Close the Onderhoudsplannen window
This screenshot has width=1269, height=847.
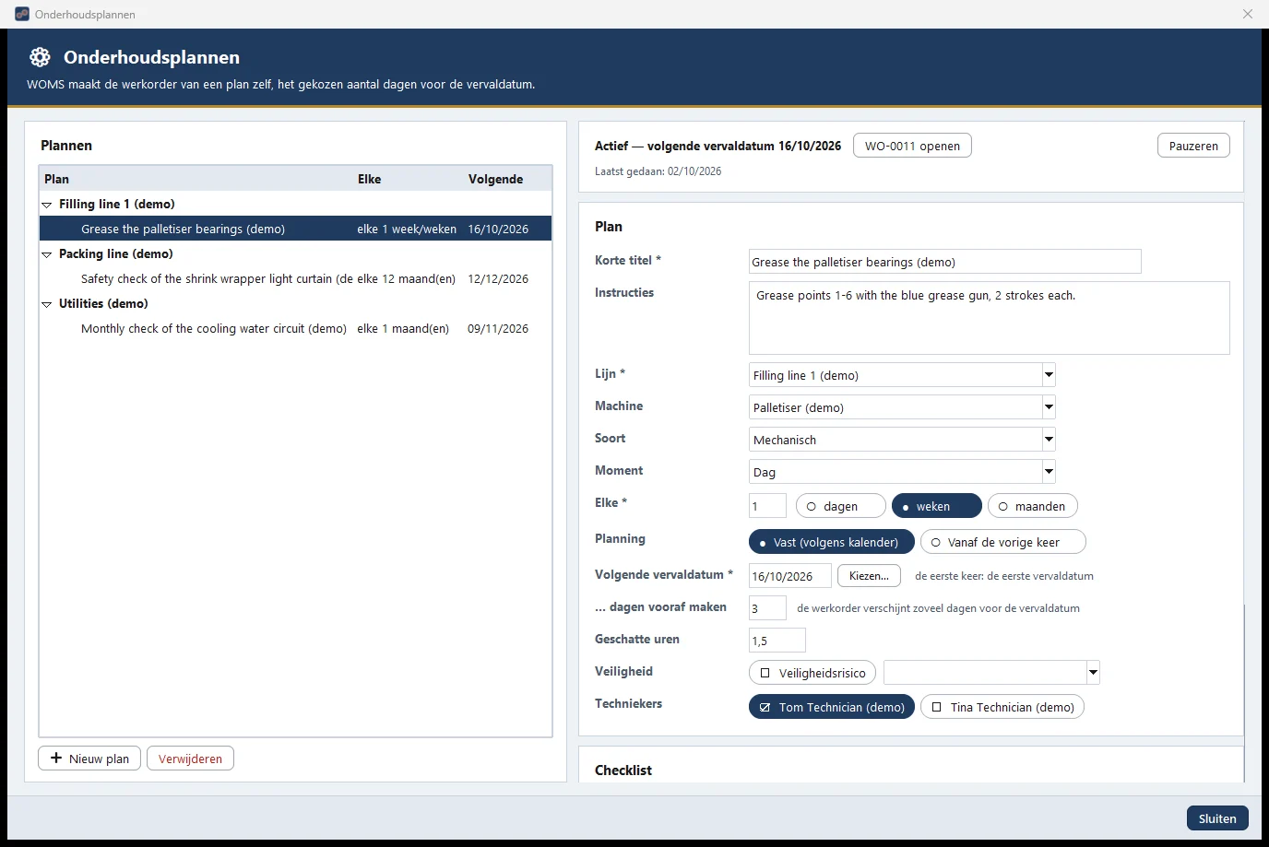(1248, 14)
